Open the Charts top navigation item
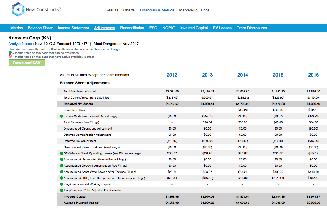327x212 pixels. [x=129, y=10]
